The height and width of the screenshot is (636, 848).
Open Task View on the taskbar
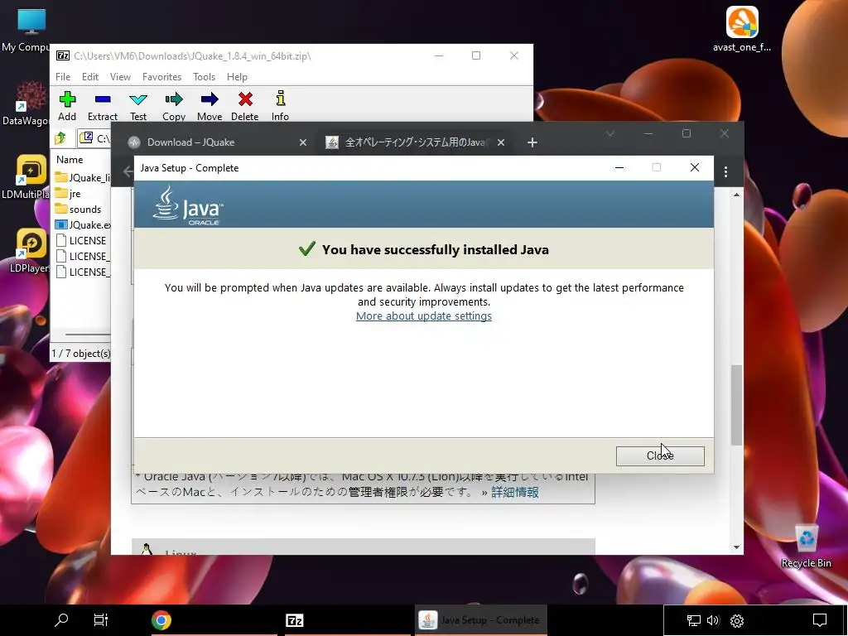pyautogui.click(x=101, y=619)
